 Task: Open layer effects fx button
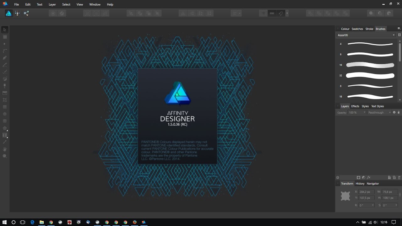pos(369,178)
